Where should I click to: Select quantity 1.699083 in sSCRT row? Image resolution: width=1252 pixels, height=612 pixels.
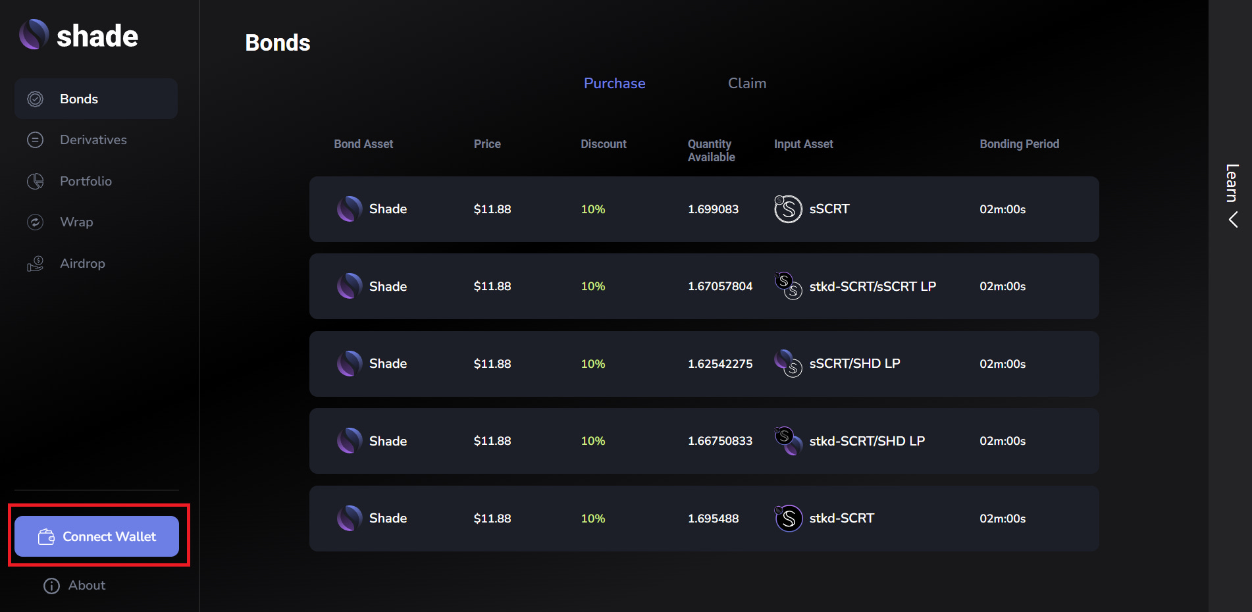coord(713,209)
